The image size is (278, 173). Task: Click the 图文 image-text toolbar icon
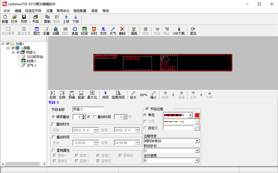37,31
